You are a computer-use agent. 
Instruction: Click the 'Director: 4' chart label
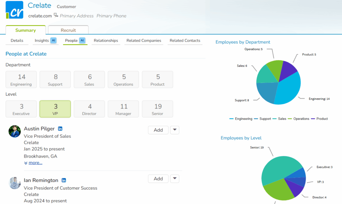tap(319, 198)
